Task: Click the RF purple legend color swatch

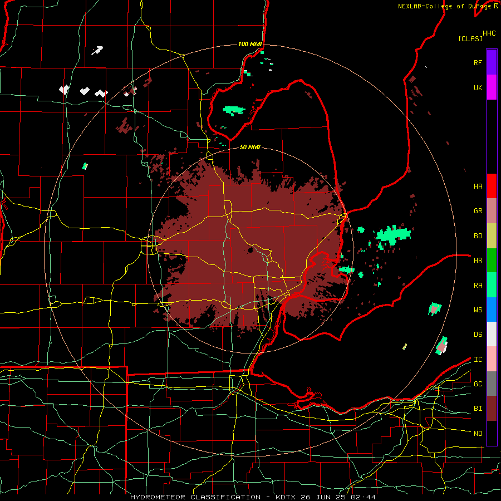Action: click(492, 62)
